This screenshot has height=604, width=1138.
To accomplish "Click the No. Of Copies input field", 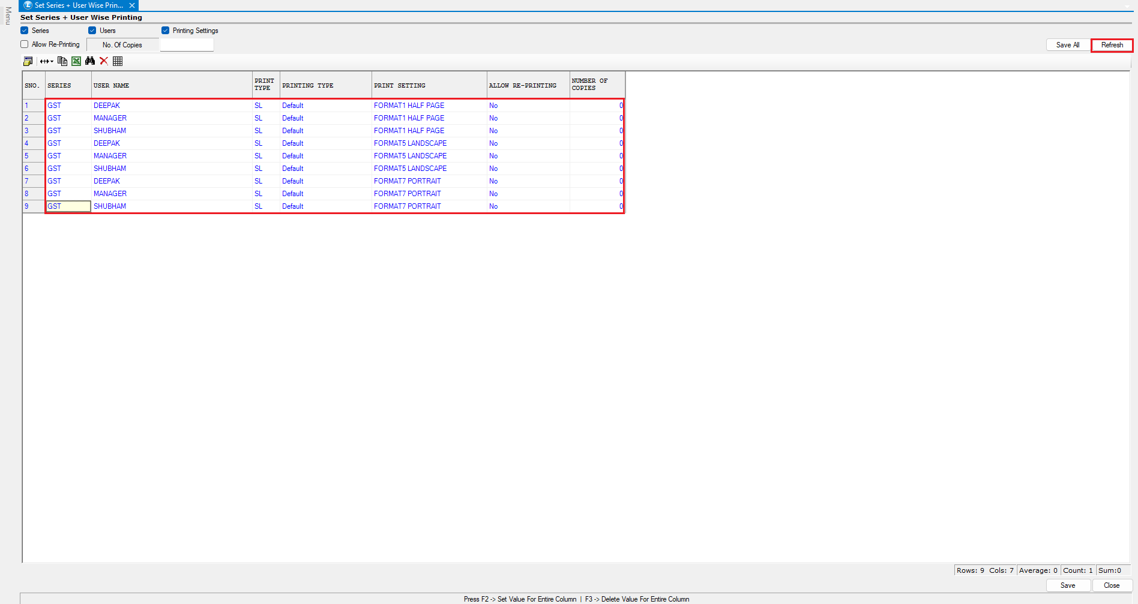I will click(187, 45).
